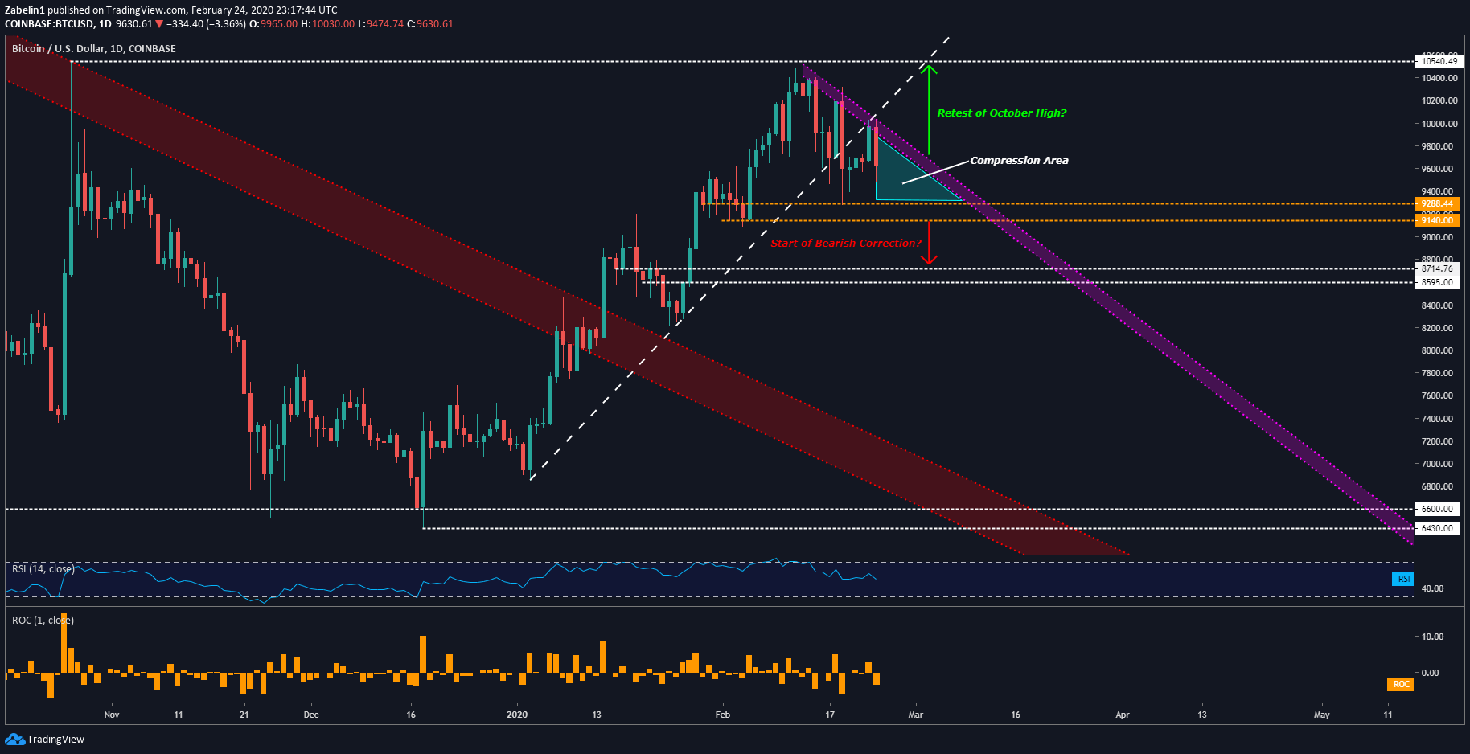The width and height of the screenshot is (1470, 754).
Task: Click the orange ROC indicator tag
Action: (x=1400, y=684)
